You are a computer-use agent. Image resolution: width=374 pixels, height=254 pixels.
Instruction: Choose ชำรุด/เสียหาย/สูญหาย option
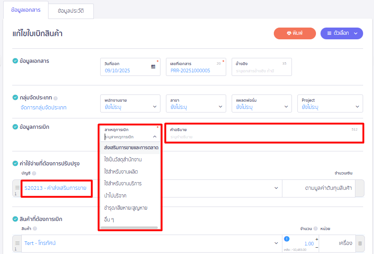point(126,207)
